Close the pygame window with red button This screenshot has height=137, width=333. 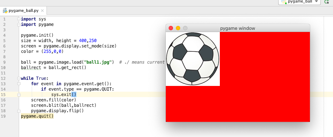pyautogui.click(x=171, y=28)
